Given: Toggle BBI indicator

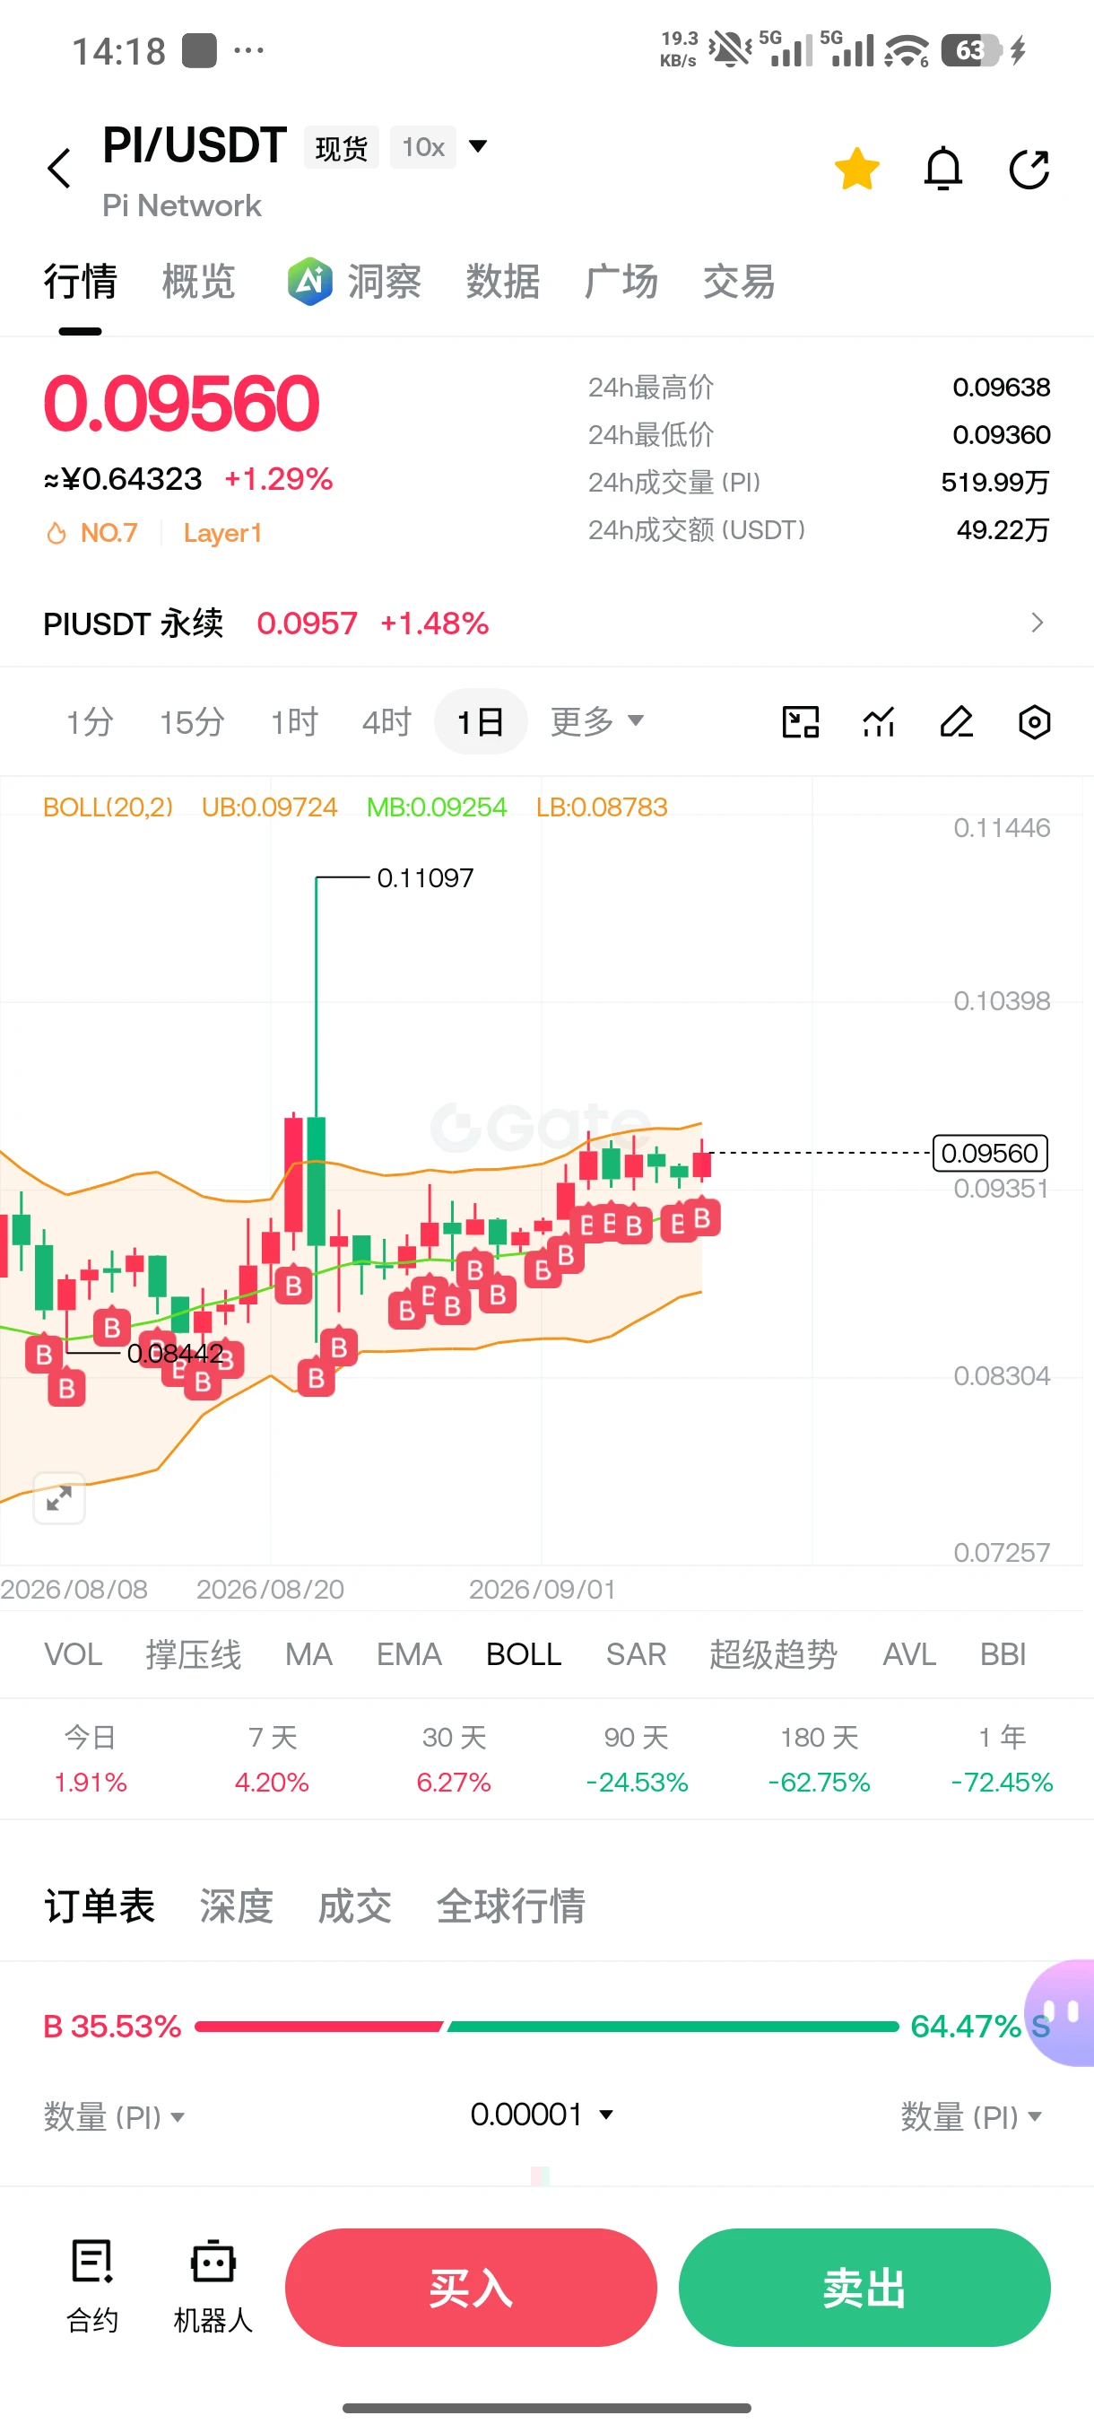Looking at the screenshot, I should (x=1003, y=1654).
